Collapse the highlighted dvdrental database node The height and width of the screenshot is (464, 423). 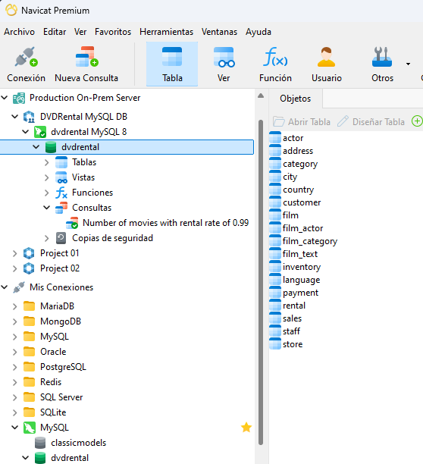[36, 147]
